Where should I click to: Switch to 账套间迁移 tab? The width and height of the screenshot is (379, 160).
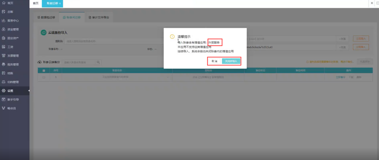pyautogui.click(x=72, y=18)
